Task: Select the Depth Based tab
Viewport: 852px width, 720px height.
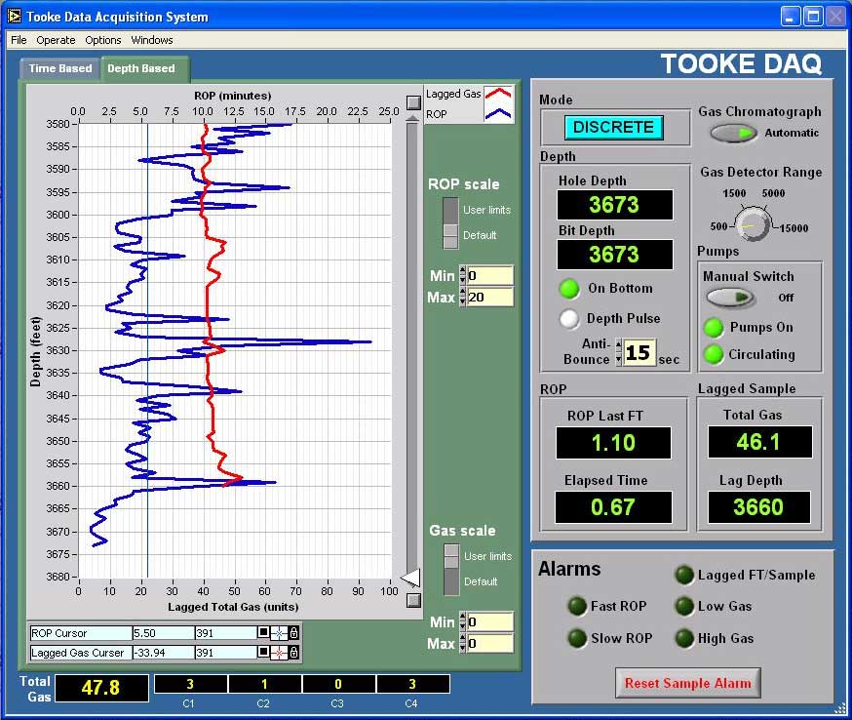Action: (144, 68)
